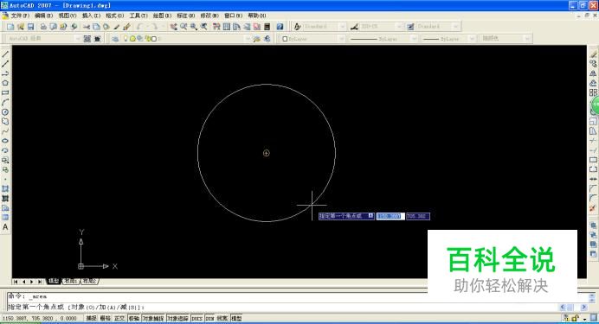
Task: Click the Plot printer icon
Action: 43,27
